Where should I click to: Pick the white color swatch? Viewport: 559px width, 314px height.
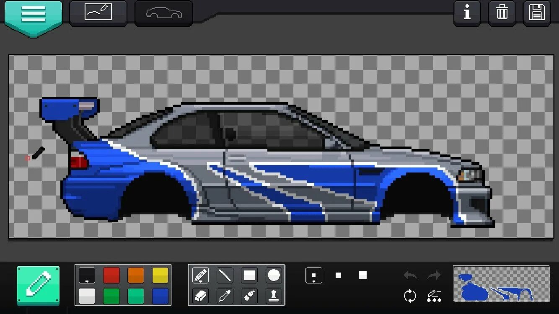tap(87, 296)
